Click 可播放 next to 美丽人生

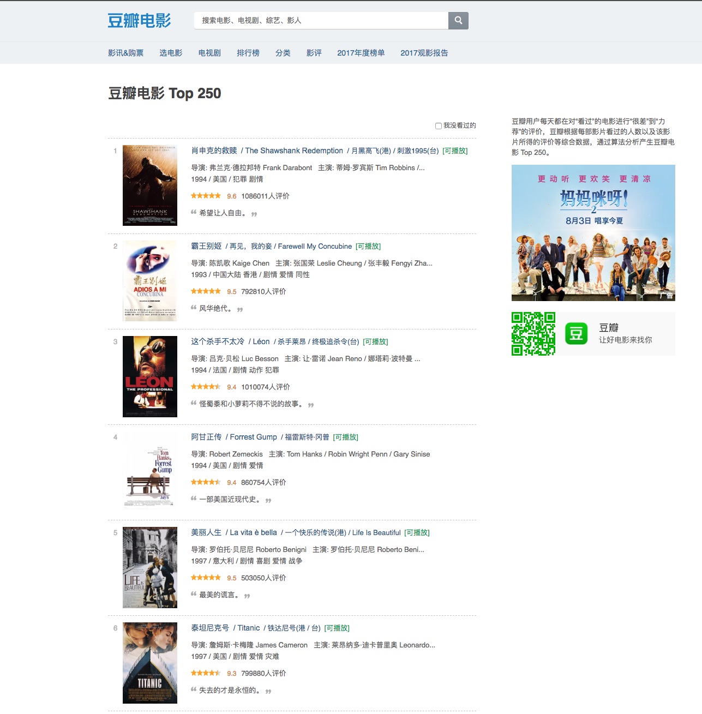417,532
